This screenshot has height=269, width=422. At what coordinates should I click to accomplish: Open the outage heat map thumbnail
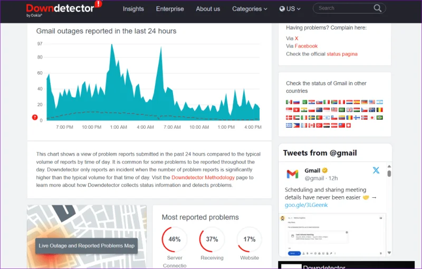[x=87, y=237]
